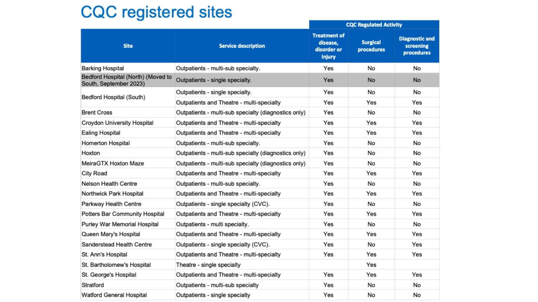
Task: Click 'Diagnostic and screening procedures' header
Action: pyautogui.click(x=417, y=46)
